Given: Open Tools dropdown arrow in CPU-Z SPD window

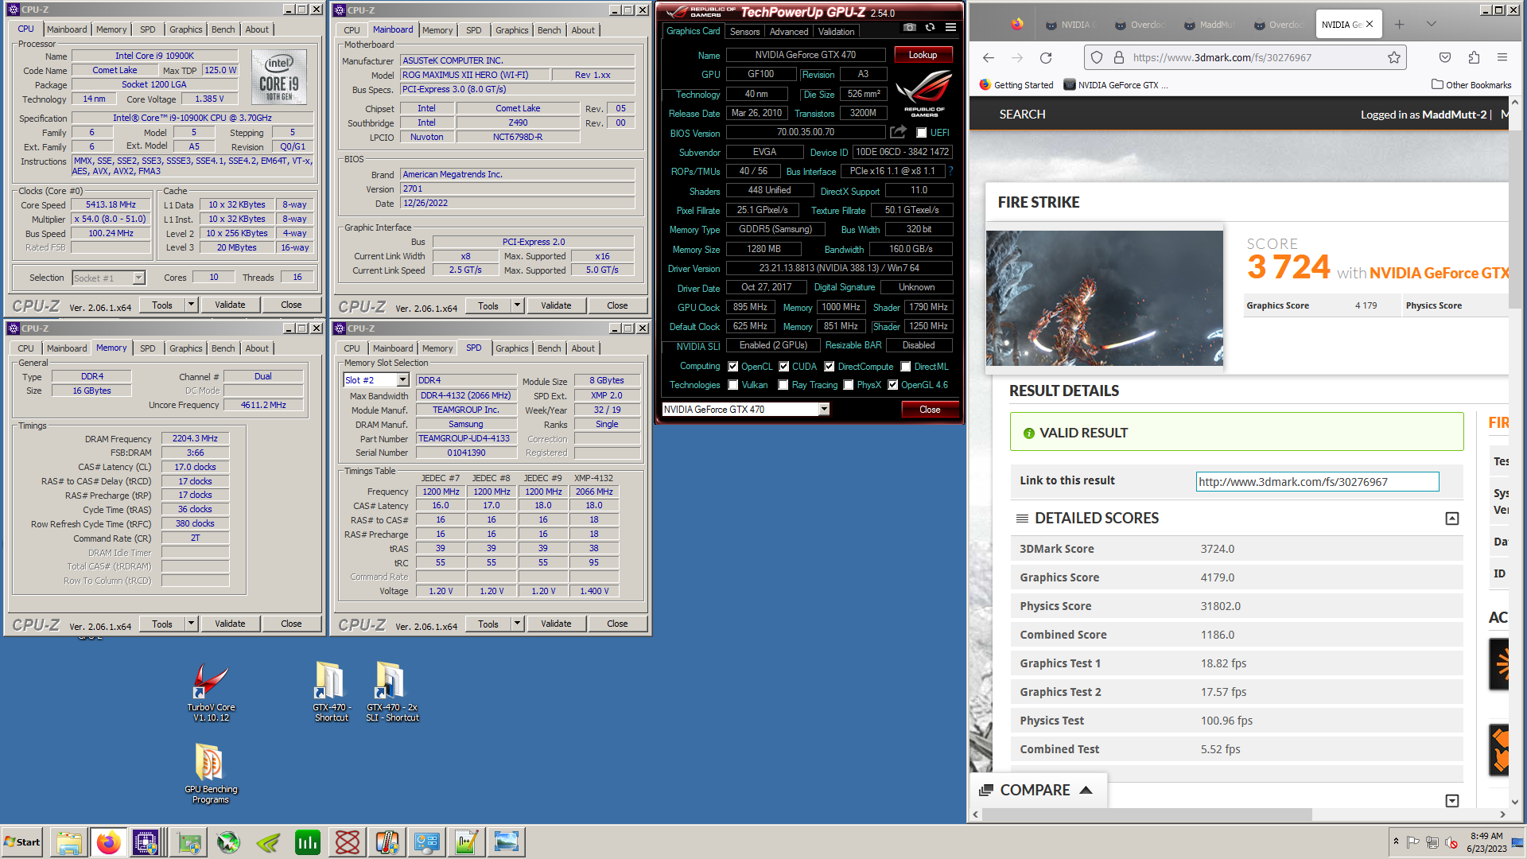Looking at the screenshot, I should pyautogui.click(x=517, y=624).
